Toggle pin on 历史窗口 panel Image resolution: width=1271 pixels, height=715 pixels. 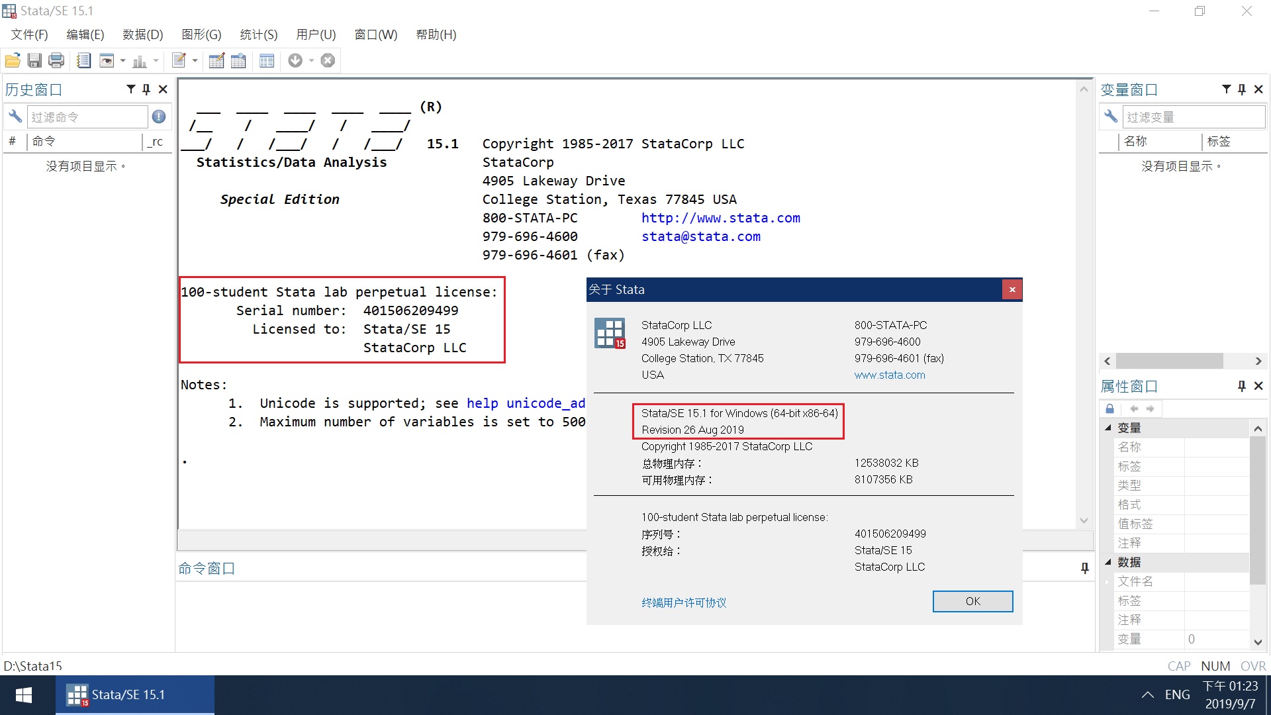coord(146,89)
